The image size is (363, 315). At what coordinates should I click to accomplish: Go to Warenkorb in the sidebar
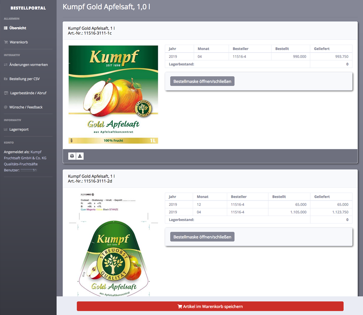19,42
